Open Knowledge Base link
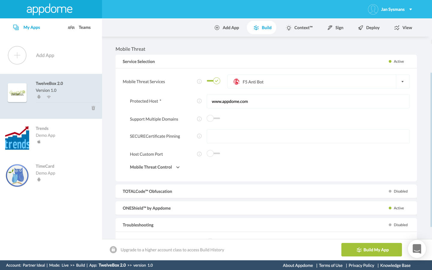The height and width of the screenshot is (270, 432). tap(395, 265)
